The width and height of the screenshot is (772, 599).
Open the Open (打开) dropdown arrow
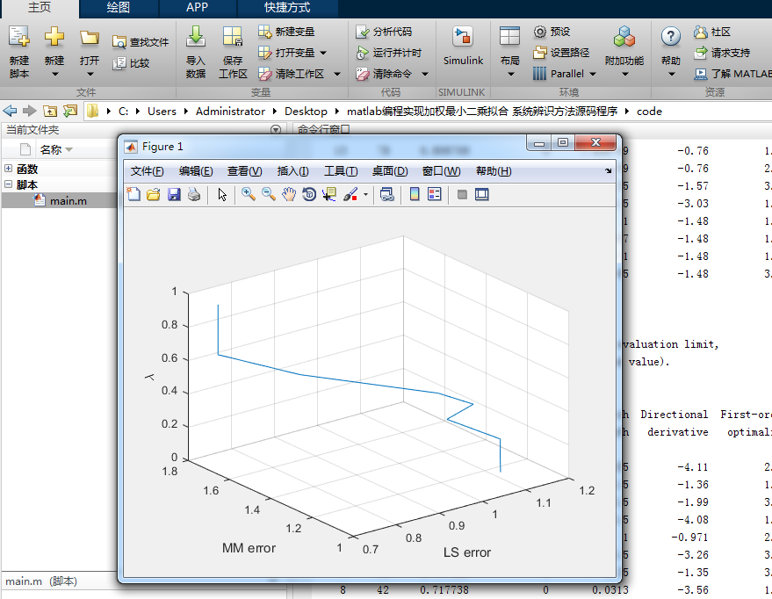pos(90,75)
